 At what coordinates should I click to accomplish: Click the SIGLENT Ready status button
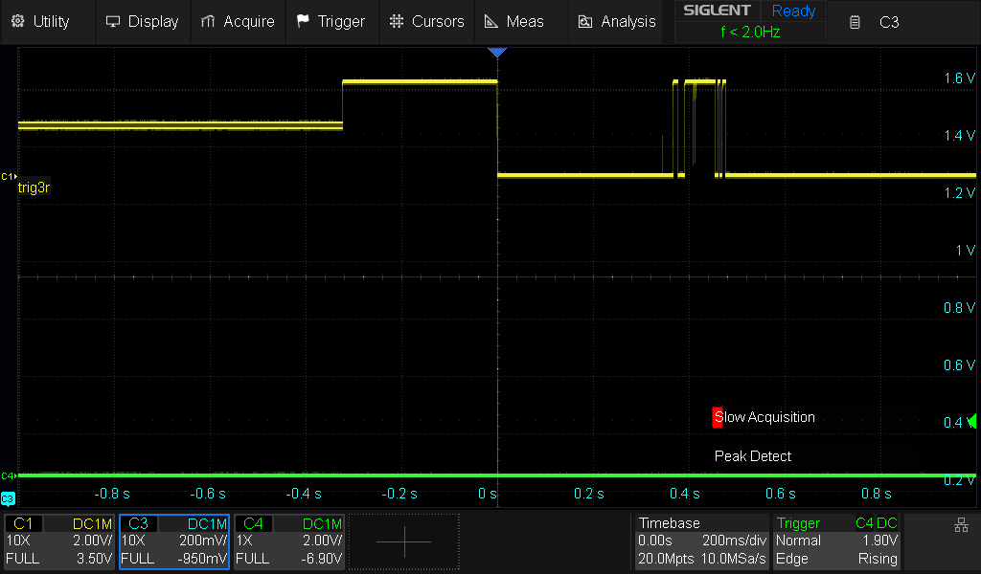[x=750, y=11]
